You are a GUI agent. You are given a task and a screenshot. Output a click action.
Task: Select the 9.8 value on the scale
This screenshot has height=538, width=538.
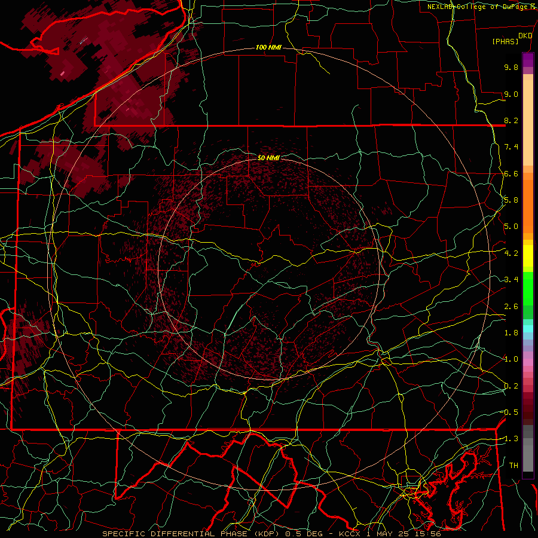(511, 67)
